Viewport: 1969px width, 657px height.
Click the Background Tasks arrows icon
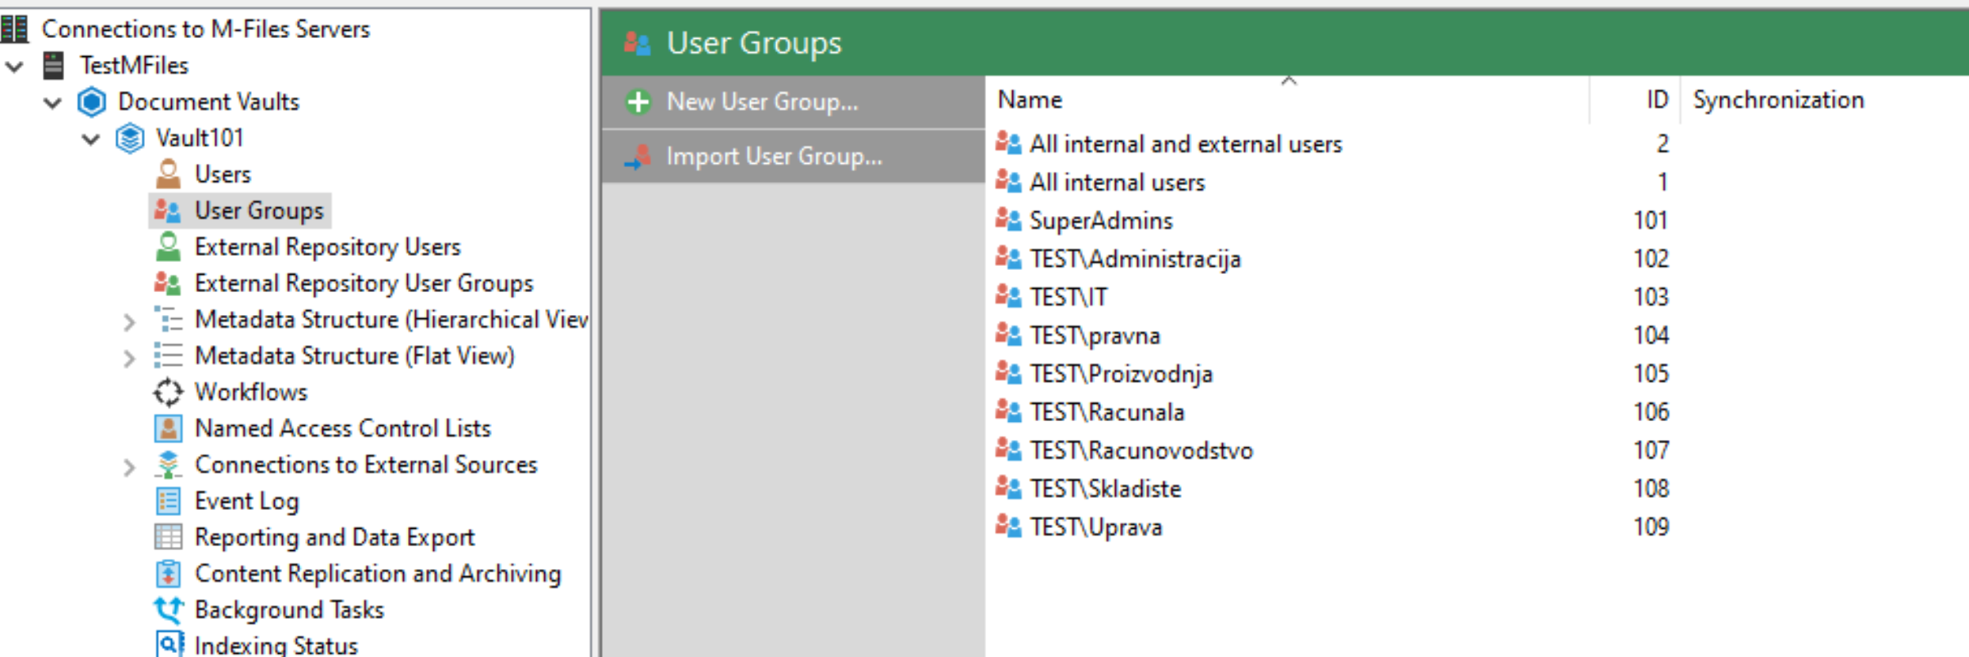coord(168,610)
